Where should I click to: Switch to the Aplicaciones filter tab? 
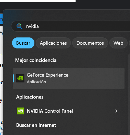[53, 43]
